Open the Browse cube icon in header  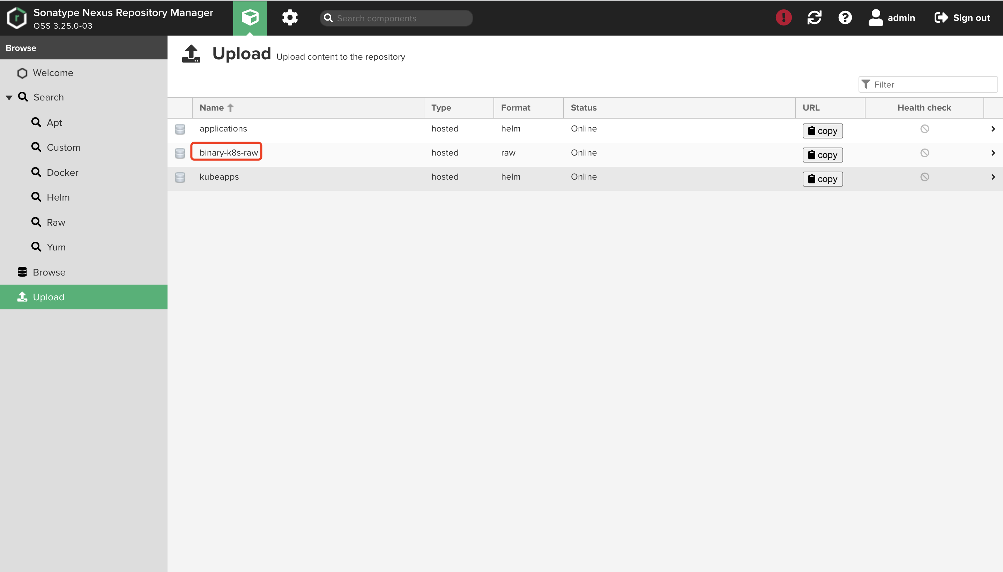pyautogui.click(x=250, y=18)
